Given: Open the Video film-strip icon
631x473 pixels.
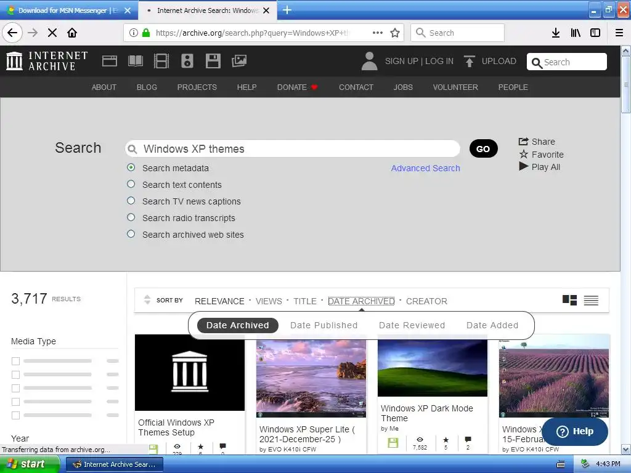Looking at the screenshot, I should [x=161, y=61].
